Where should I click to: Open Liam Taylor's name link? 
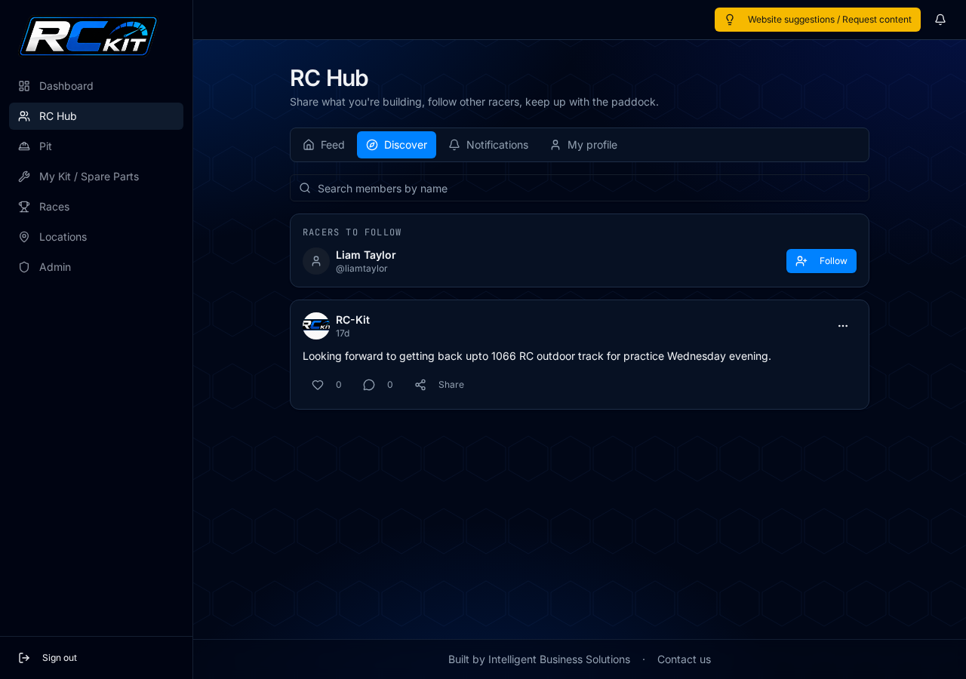[365, 255]
